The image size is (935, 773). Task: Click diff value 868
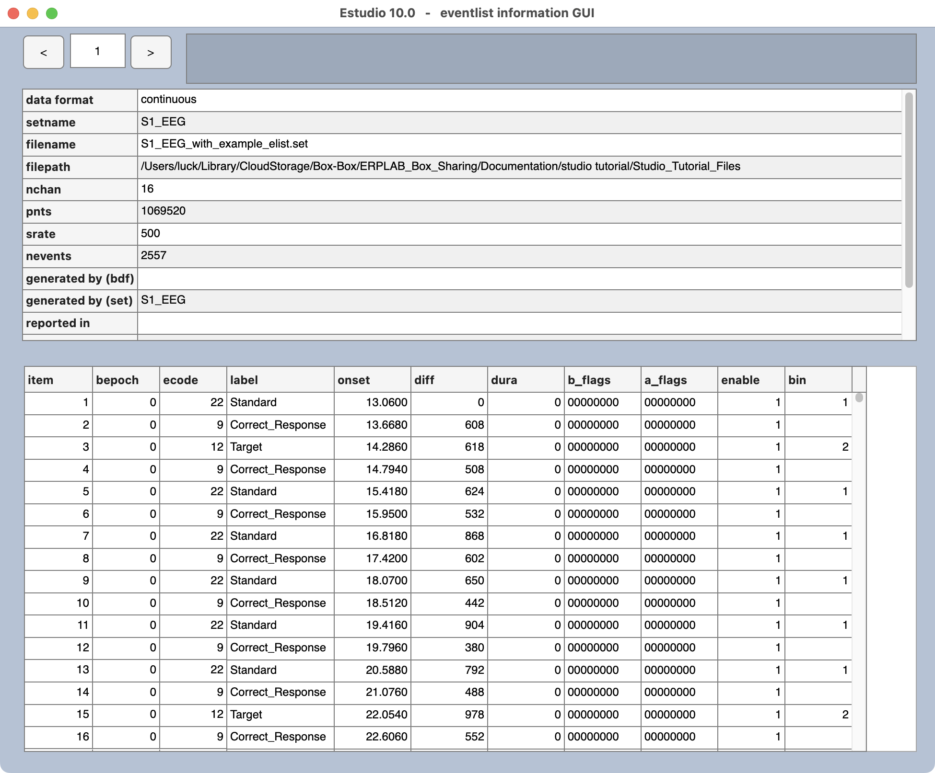474,536
